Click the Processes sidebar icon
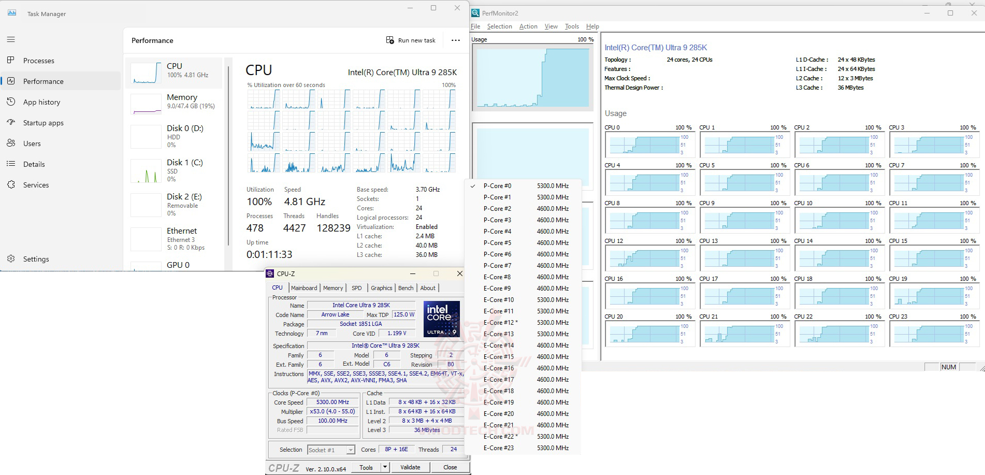This screenshot has height=475, width=985. (11, 60)
